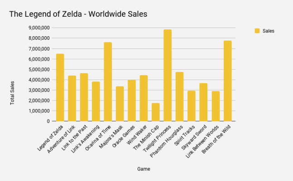The height and width of the screenshot is (181, 293).
Task: Click the Phantom Hourglass bar
Action: pyautogui.click(x=179, y=96)
